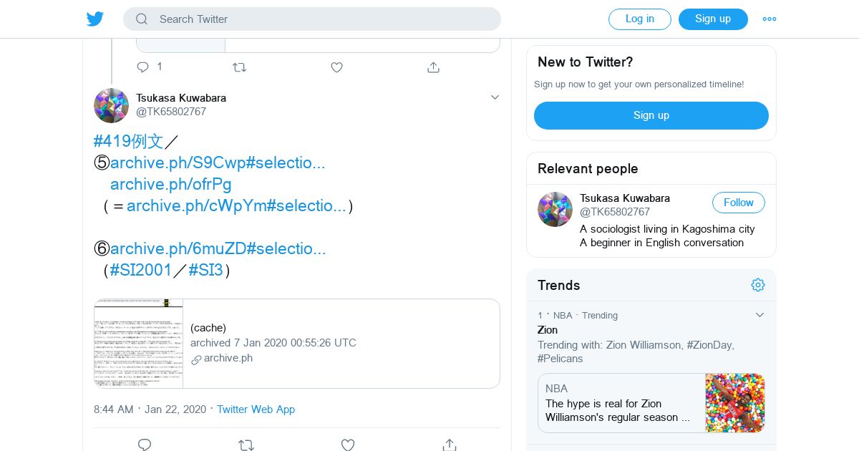Image resolution: width=859 pixels, height=451 pixels.
Task: Click the Twitter bird logo
Action: tap(95, 19)
